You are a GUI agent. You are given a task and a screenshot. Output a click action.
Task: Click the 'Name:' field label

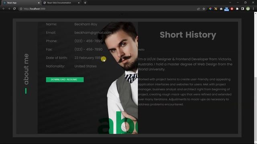pyautogui.click(x=51, y=24)
